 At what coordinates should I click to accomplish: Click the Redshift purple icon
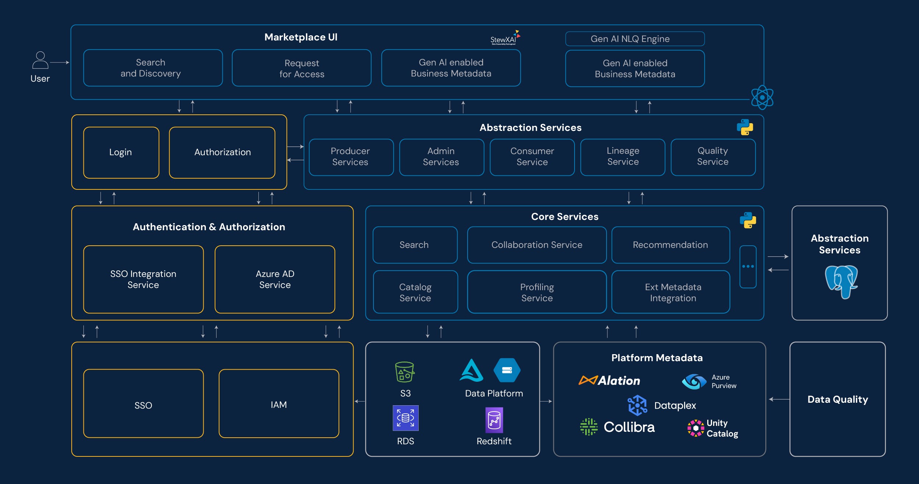[494, 420]
